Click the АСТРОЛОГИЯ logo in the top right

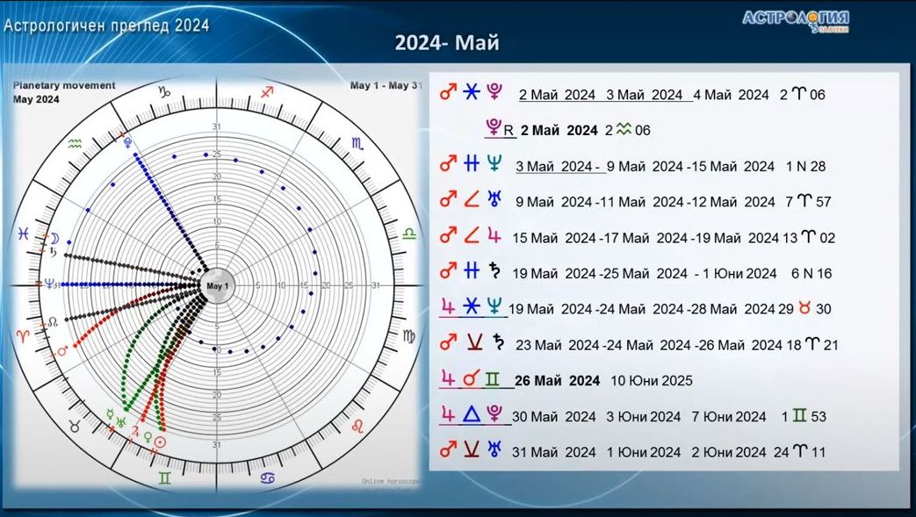coord(796,20)
